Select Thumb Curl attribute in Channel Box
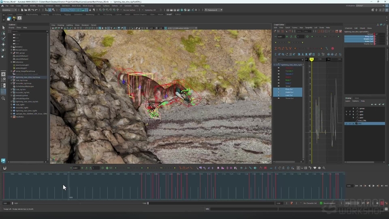The height and width of the screenshot is (219, 389). 368,44
